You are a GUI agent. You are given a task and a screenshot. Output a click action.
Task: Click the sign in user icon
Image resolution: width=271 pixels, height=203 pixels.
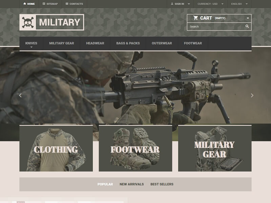coord(172,4)
